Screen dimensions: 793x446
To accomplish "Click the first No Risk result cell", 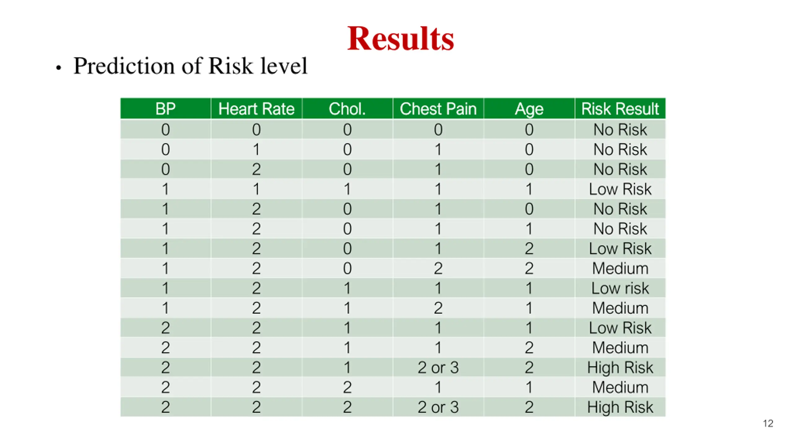I will 620,129.
